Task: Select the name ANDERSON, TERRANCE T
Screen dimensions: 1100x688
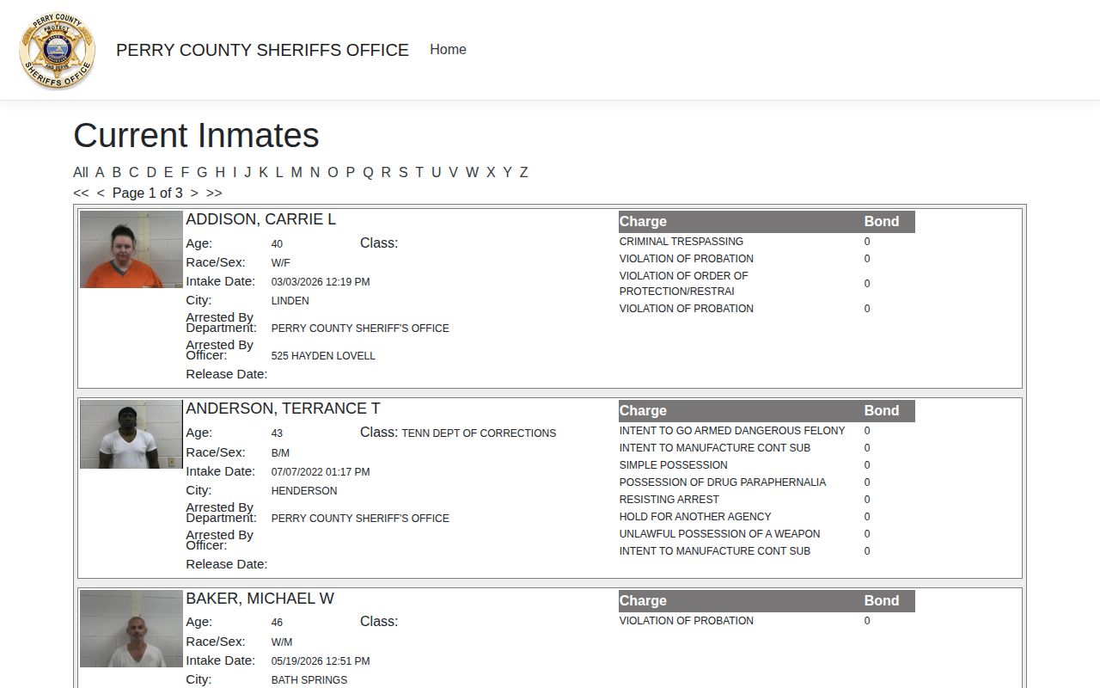Action: [283, 408]
